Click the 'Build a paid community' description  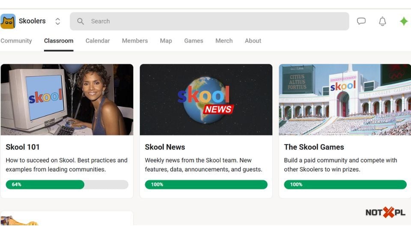(x=340, y=165)
